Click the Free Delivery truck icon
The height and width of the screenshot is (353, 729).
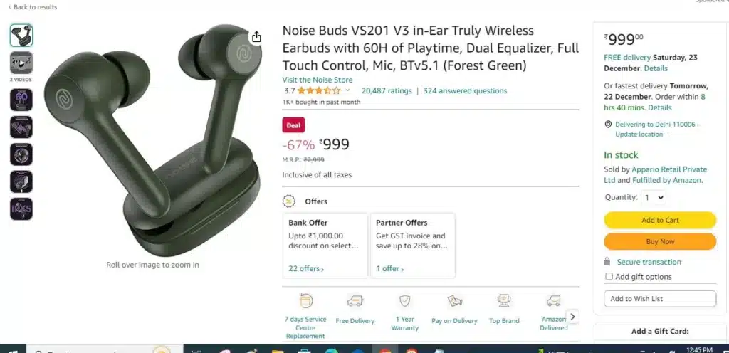[x=355, y=301]
